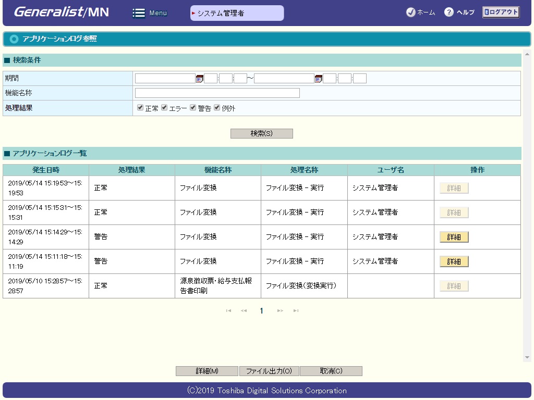The image size is (534, 400).
Task: Click the ログアウト button
Action: [501, 12]
